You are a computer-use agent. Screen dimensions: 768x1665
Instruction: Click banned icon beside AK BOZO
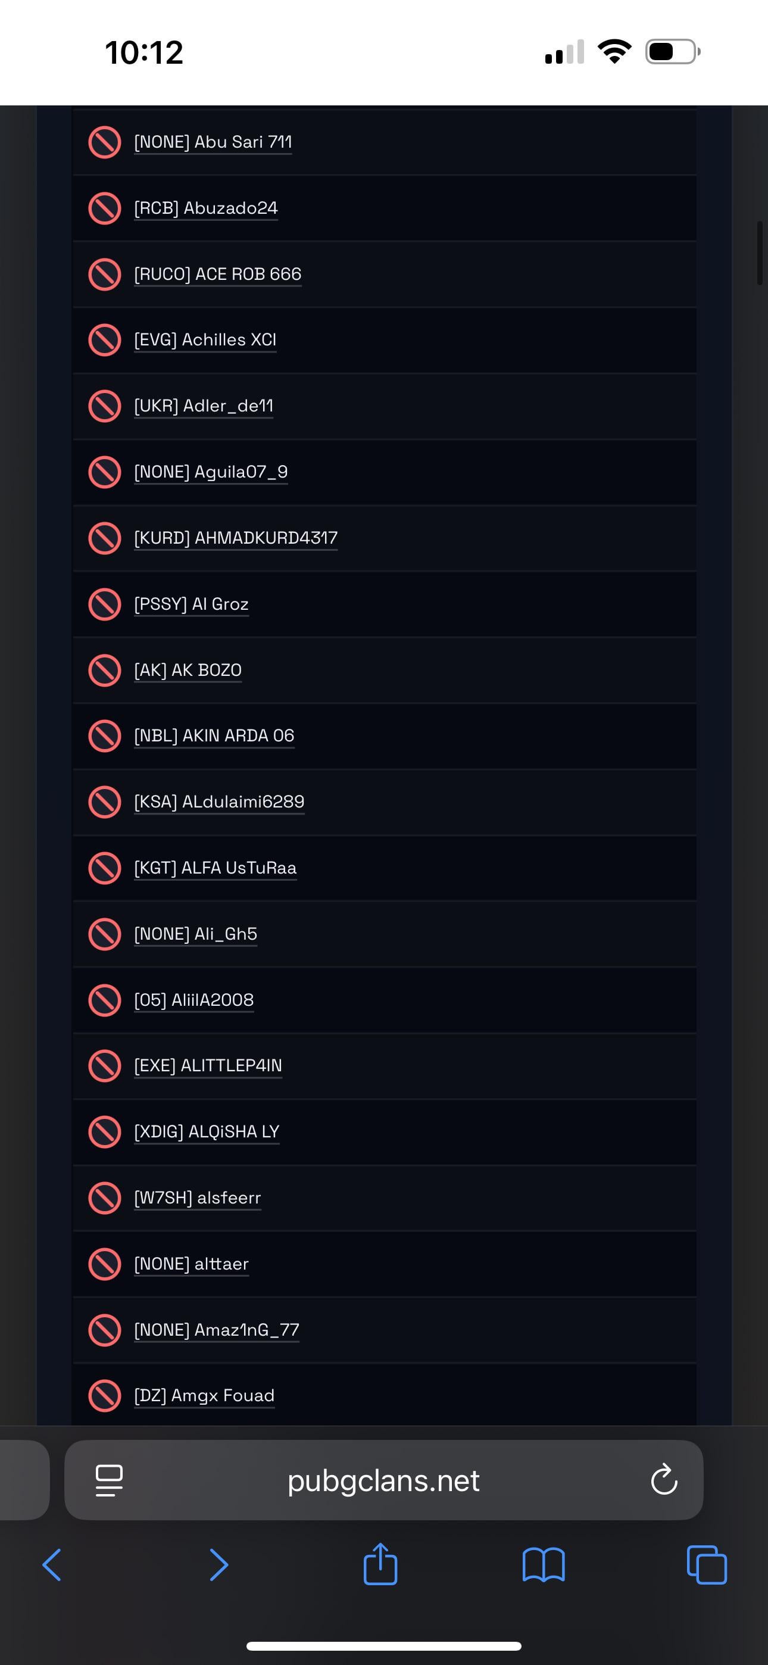tap(104, 669)
